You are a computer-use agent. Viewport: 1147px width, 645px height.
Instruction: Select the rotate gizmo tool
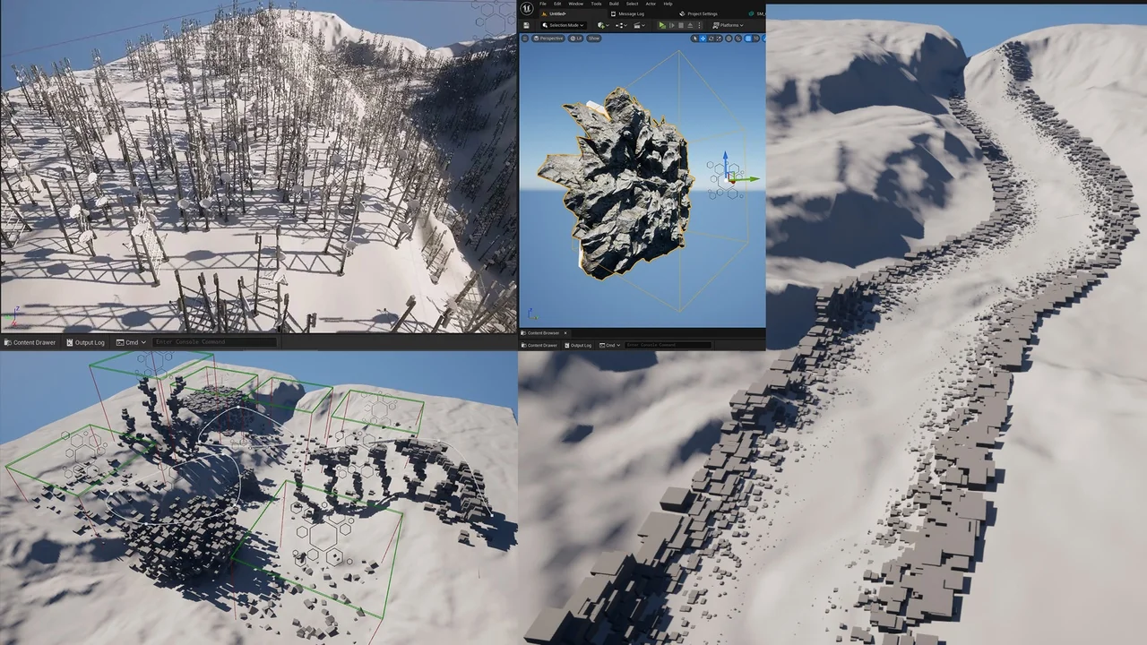pos(711,39)
